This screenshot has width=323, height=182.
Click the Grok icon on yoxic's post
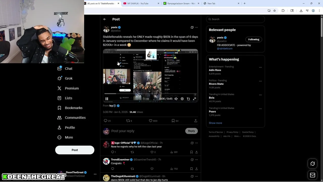(192, 27)
